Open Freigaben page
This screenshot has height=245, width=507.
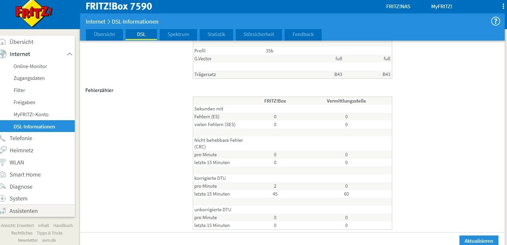pos(25,103)
